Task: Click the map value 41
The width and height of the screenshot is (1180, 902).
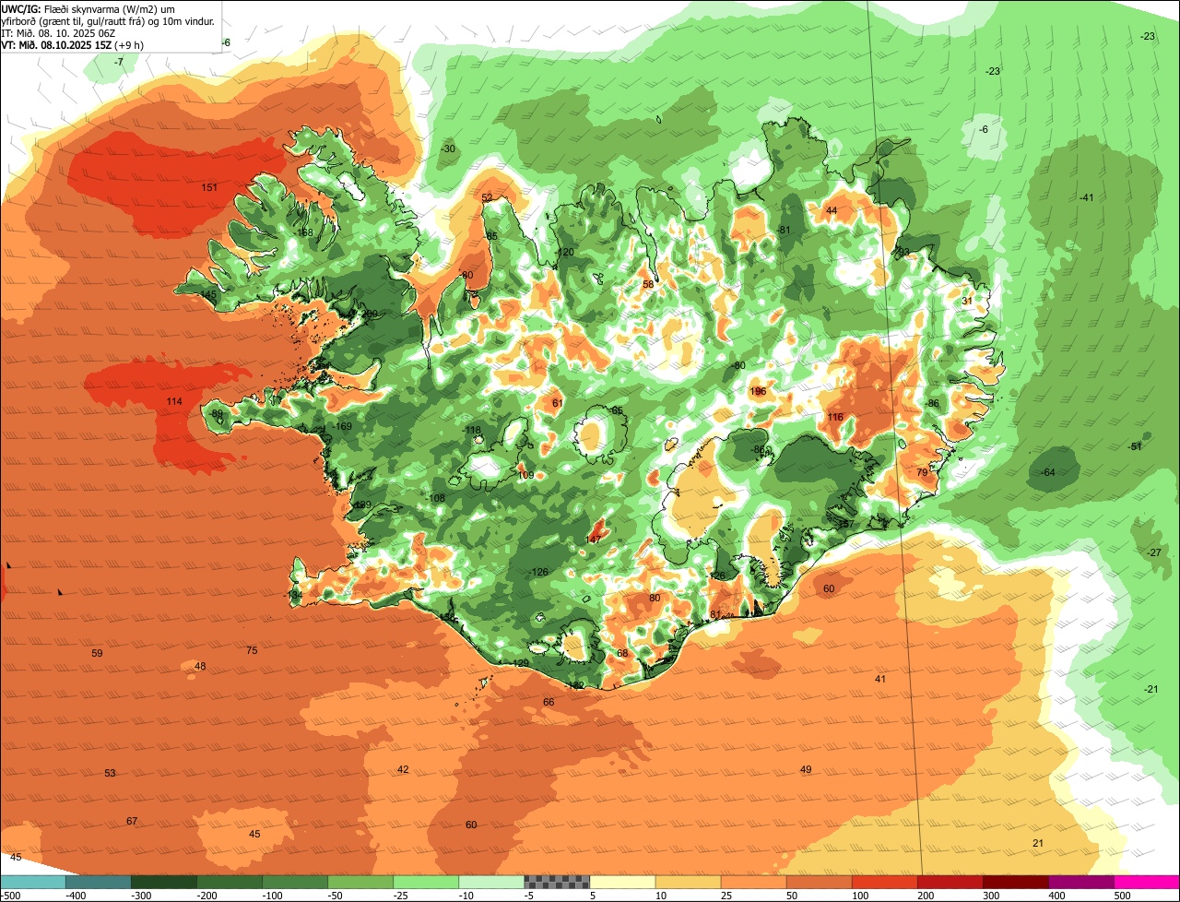Action: click(x=880, y=679)
